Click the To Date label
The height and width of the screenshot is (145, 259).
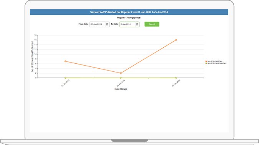click(115, 24)
